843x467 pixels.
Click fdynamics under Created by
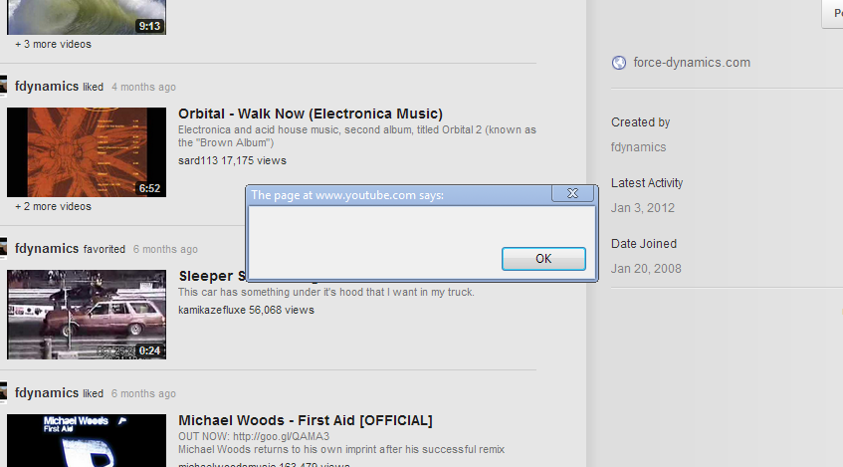point(638,147)
